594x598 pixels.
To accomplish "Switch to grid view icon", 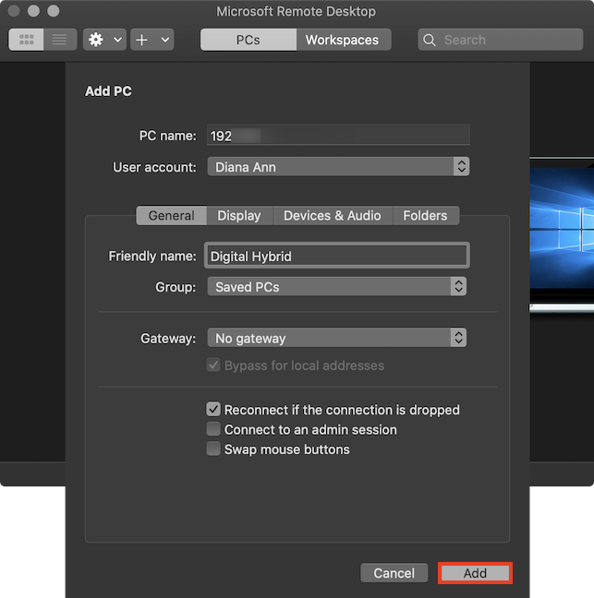I will click(27, 40).
